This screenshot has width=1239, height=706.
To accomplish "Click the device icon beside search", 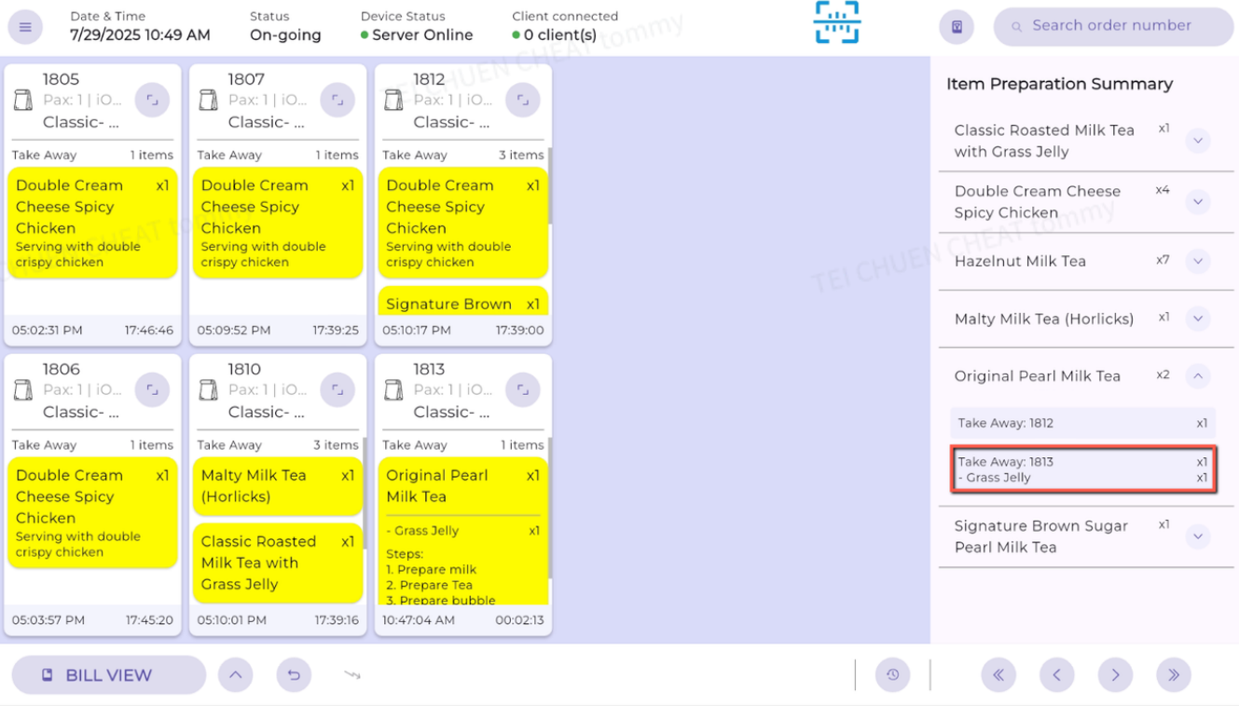I will click(956, 27).
